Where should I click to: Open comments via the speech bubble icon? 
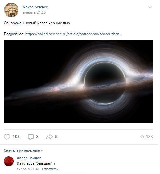pos(31,137)
